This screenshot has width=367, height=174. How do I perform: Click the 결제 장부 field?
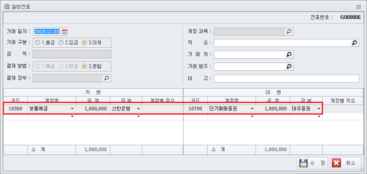click(x=68, y=78)
